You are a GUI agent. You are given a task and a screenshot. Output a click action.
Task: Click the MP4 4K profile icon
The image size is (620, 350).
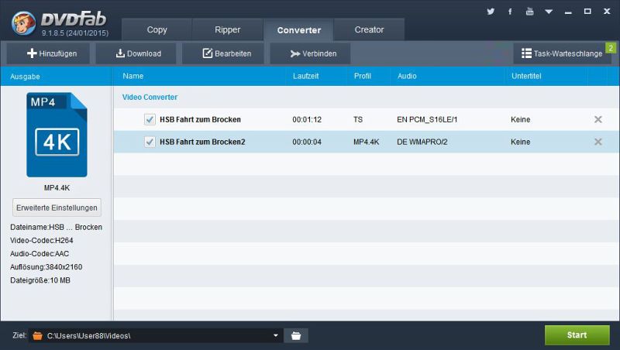[57, 135]
